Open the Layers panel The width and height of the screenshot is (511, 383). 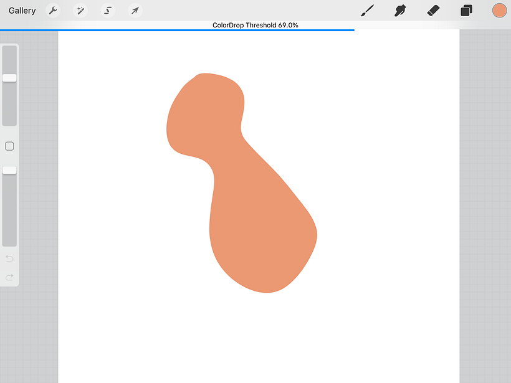pos(466,11)
